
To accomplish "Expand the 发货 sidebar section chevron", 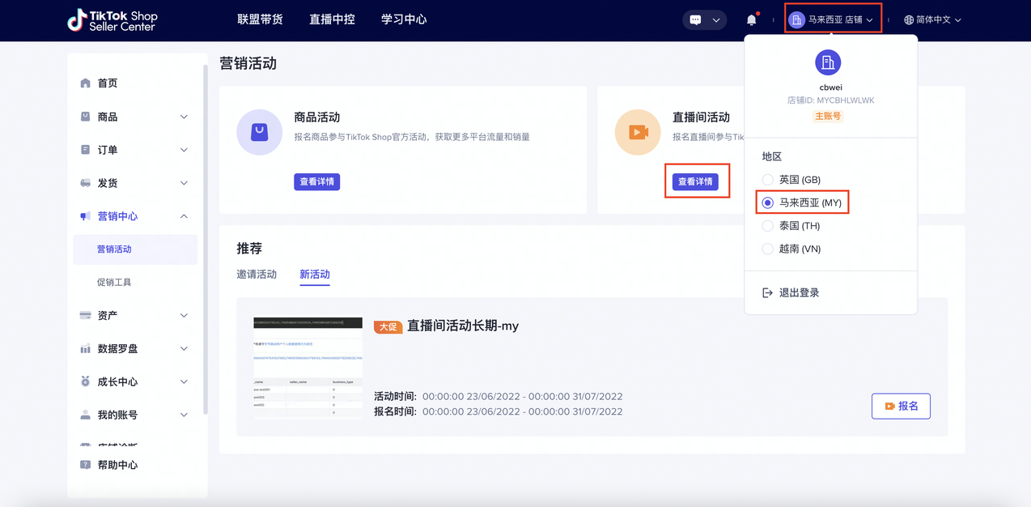I will pos(184,183).
